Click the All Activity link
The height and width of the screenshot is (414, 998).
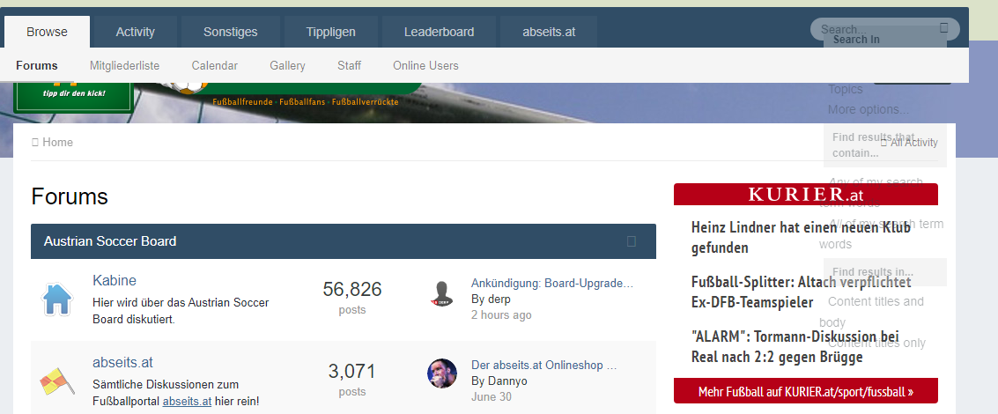tap(909, 143)
